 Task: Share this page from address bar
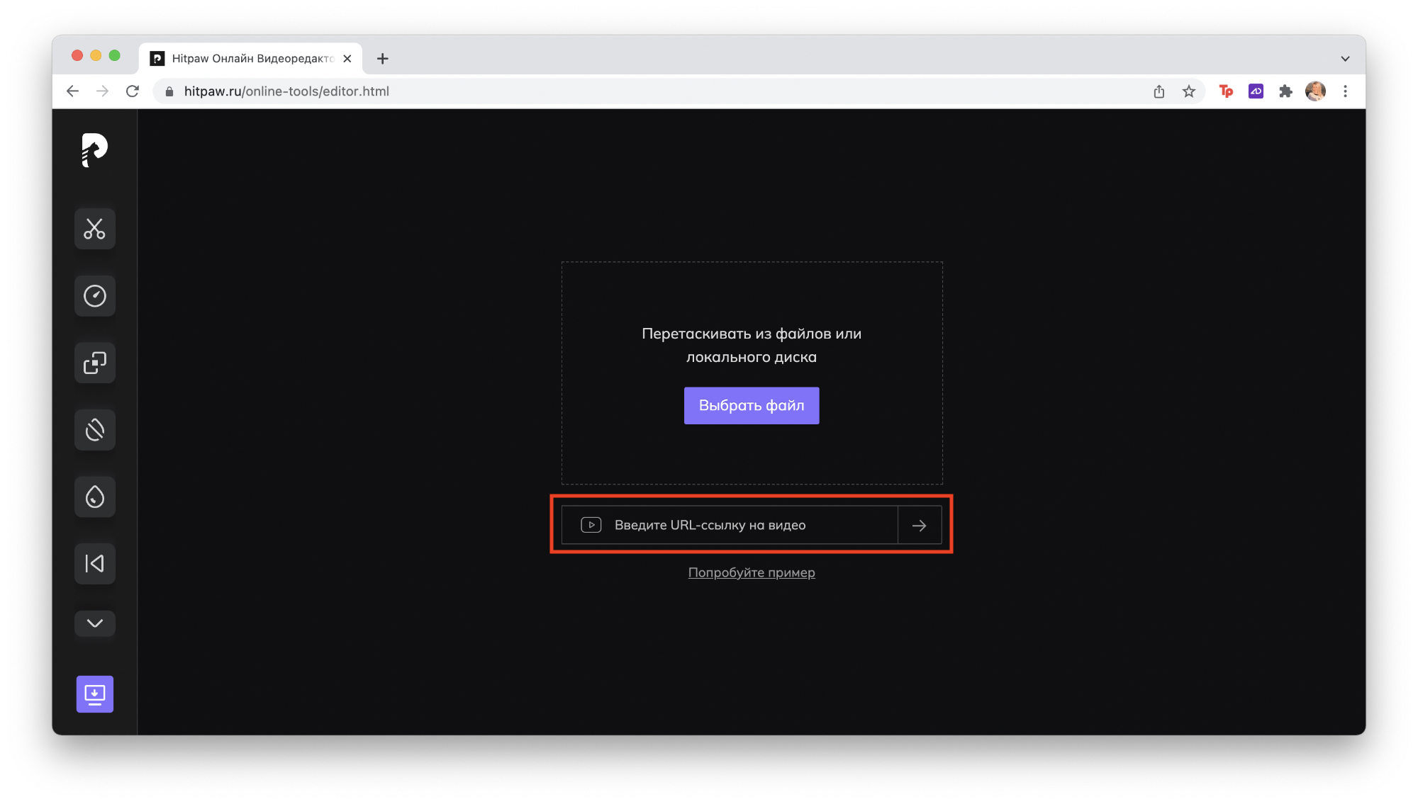(1159, 91)
